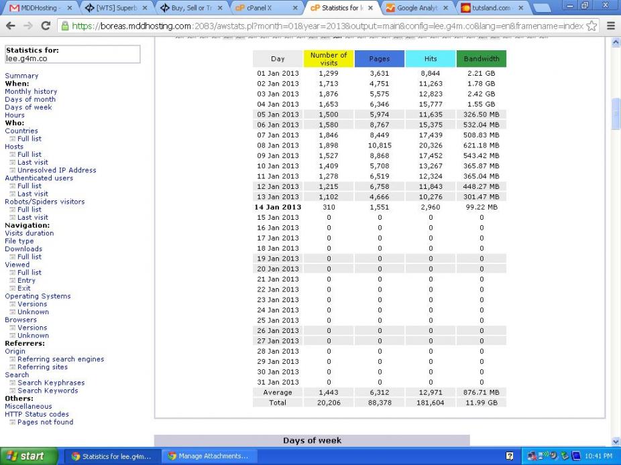Open Referring search engines link
621x465 pixels.
click(60, 359)
